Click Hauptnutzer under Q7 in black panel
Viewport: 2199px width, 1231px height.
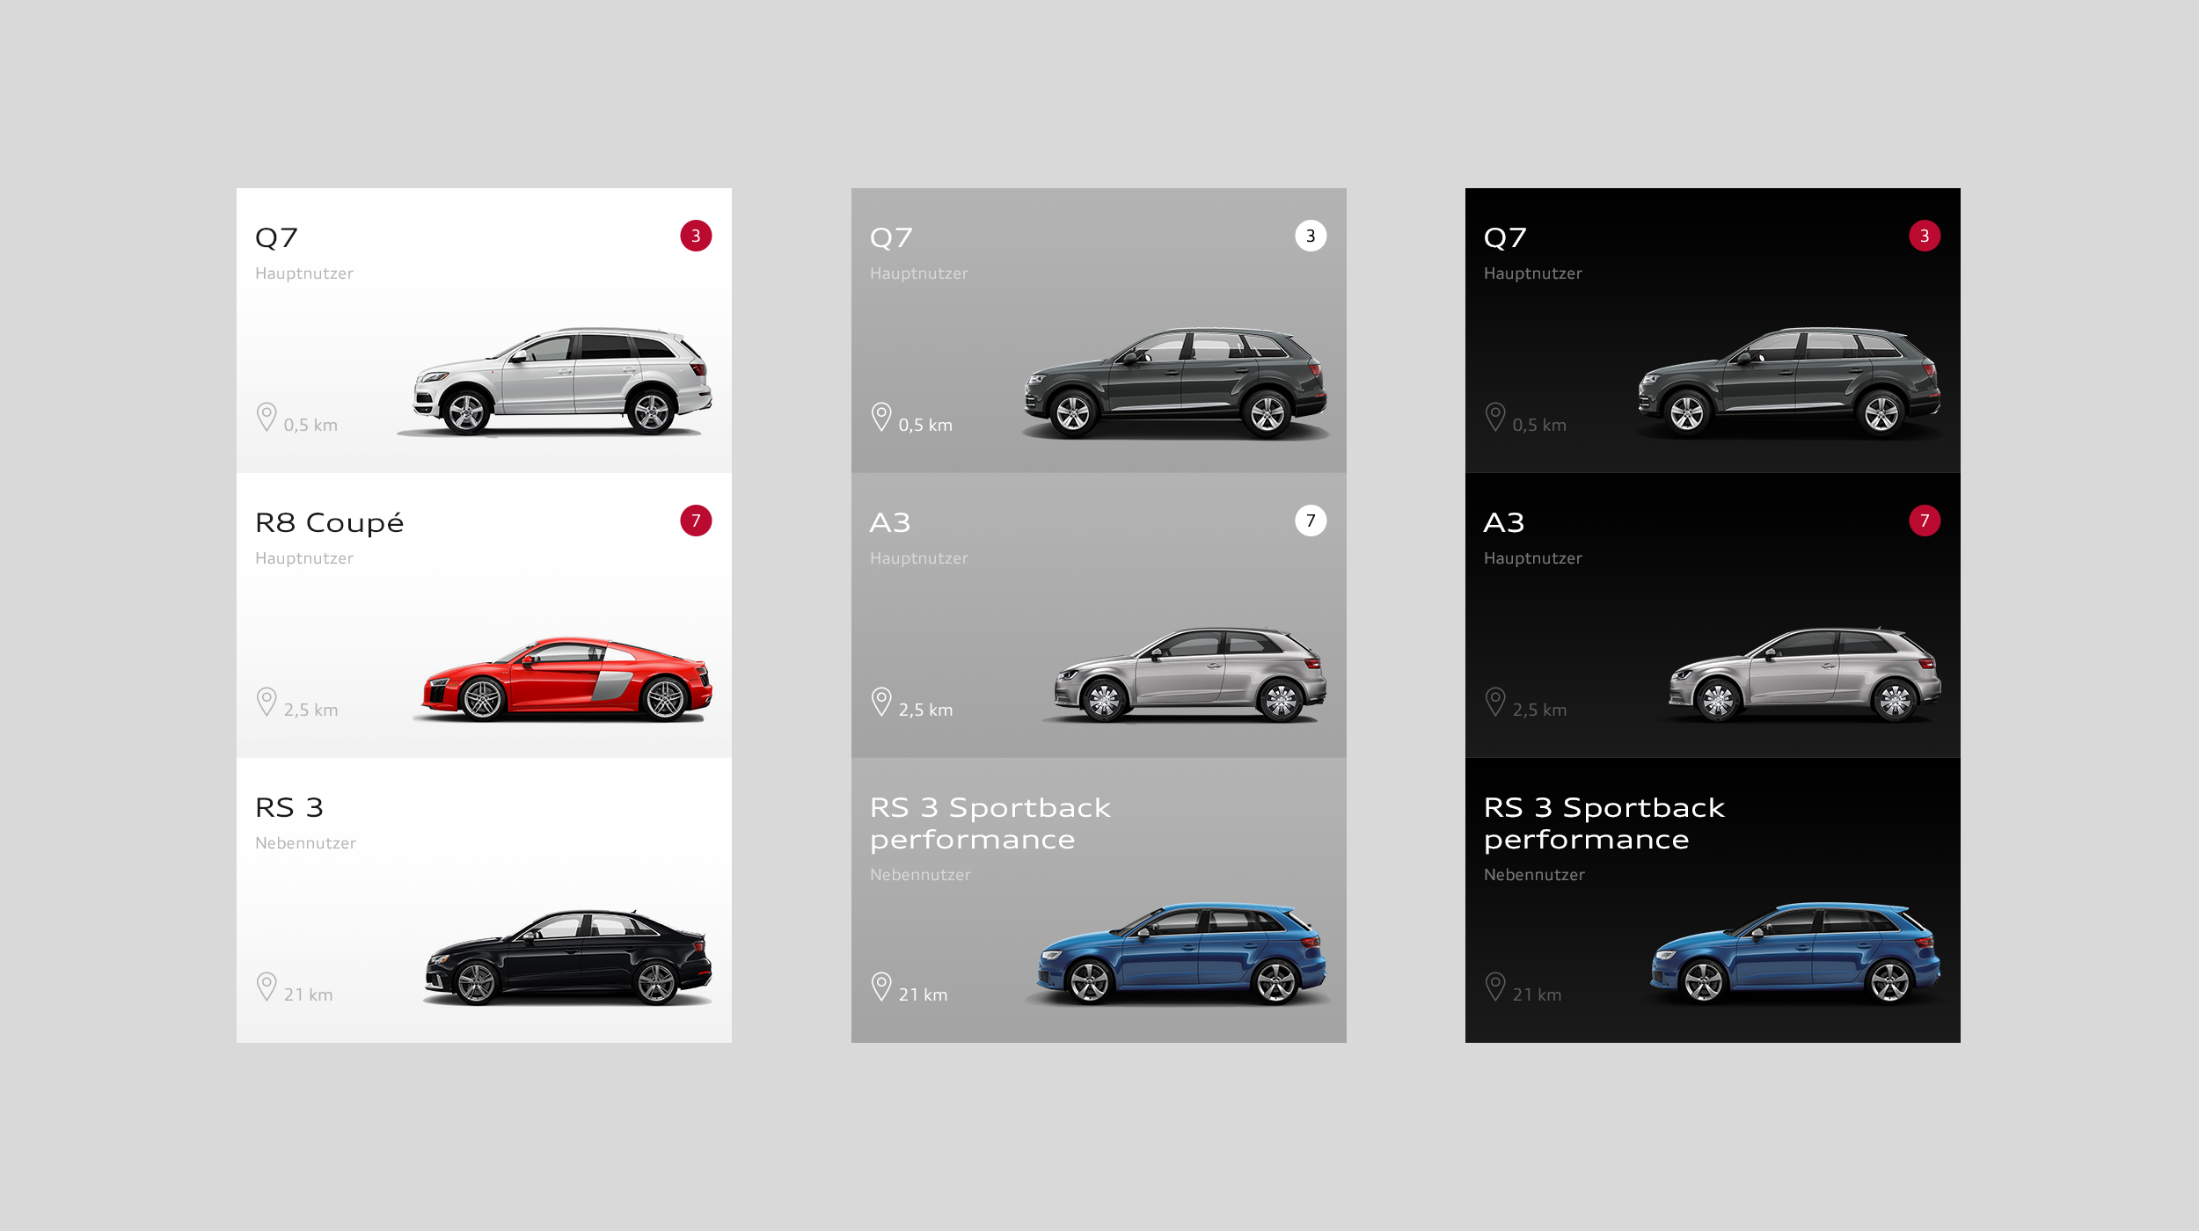[1533, 273]
